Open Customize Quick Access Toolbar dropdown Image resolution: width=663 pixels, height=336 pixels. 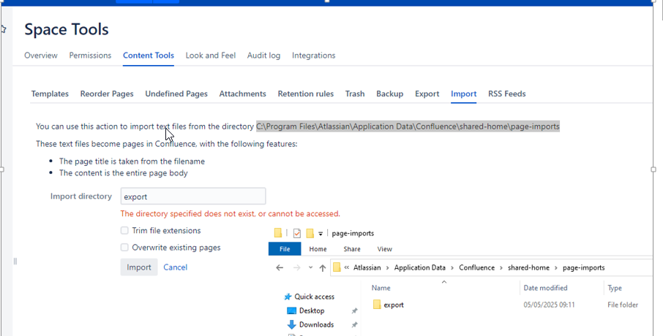(321, 234)
